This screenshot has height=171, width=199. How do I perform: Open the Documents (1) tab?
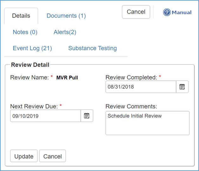[66, 16]
